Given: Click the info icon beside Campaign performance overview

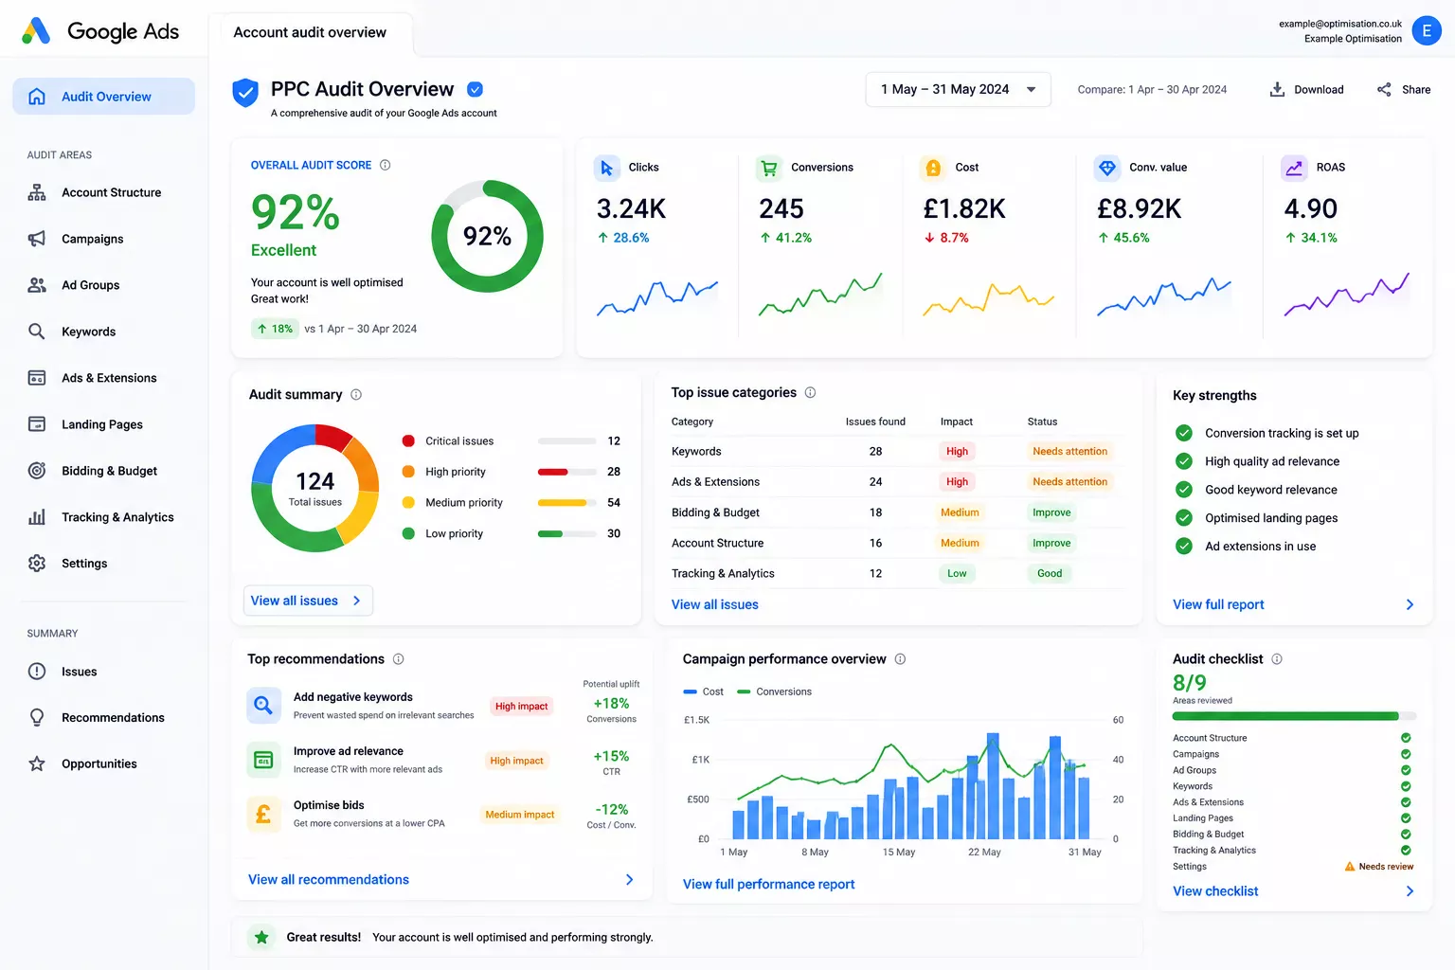Looking at the screenshot, I should click(x=900, y=659).
